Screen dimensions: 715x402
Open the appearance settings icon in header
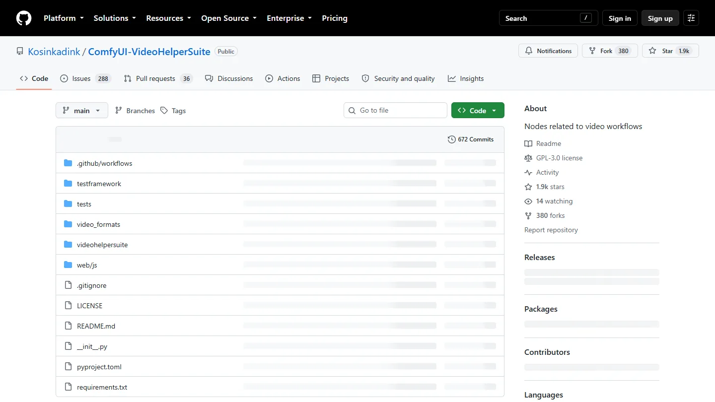click(x=691, y=18)
